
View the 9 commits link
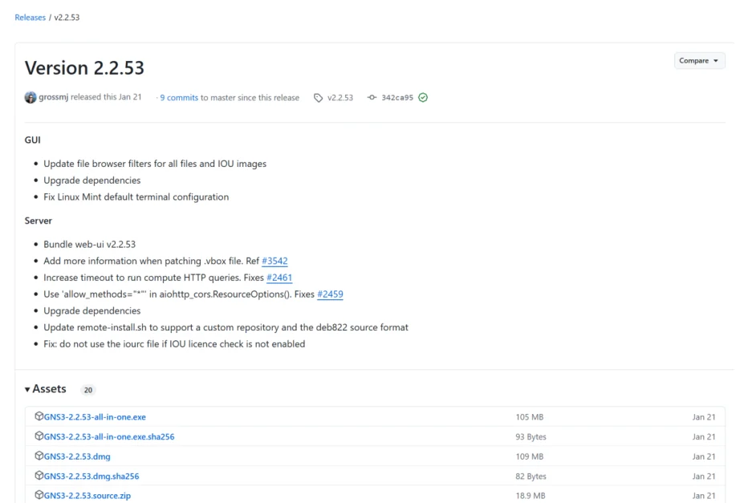[x=179, y=98]
